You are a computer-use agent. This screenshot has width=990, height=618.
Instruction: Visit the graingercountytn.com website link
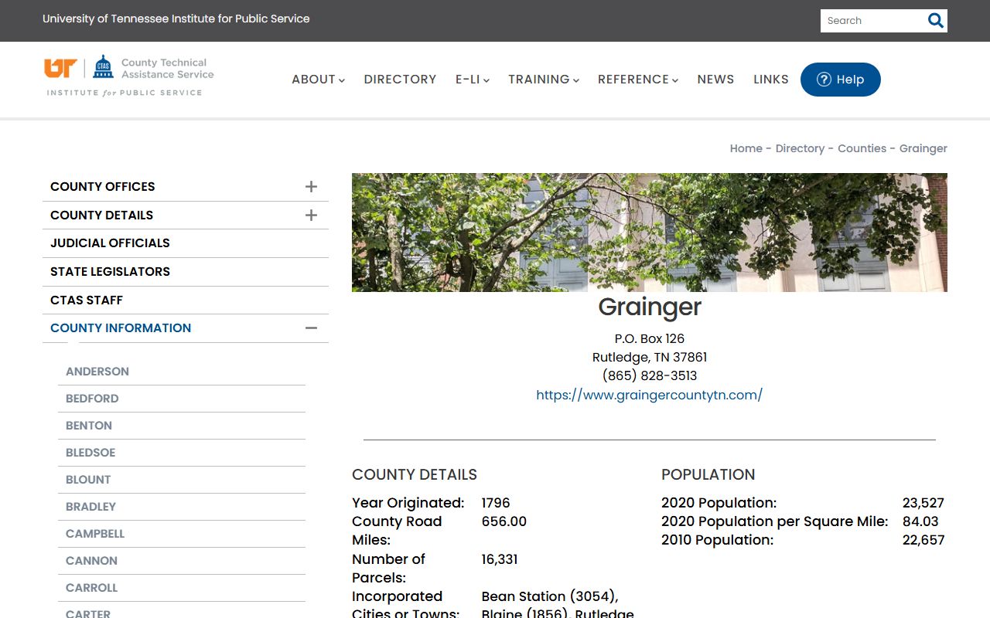click(650, 395)
